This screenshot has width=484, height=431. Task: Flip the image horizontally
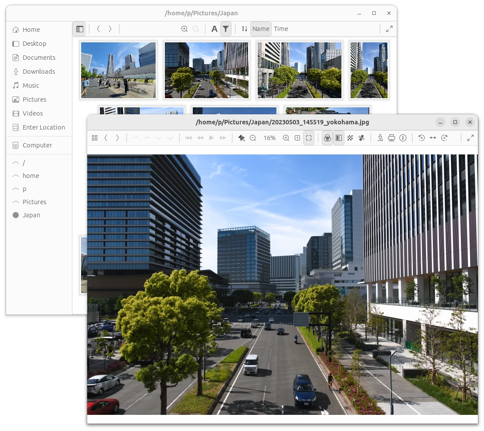point(433,138)
